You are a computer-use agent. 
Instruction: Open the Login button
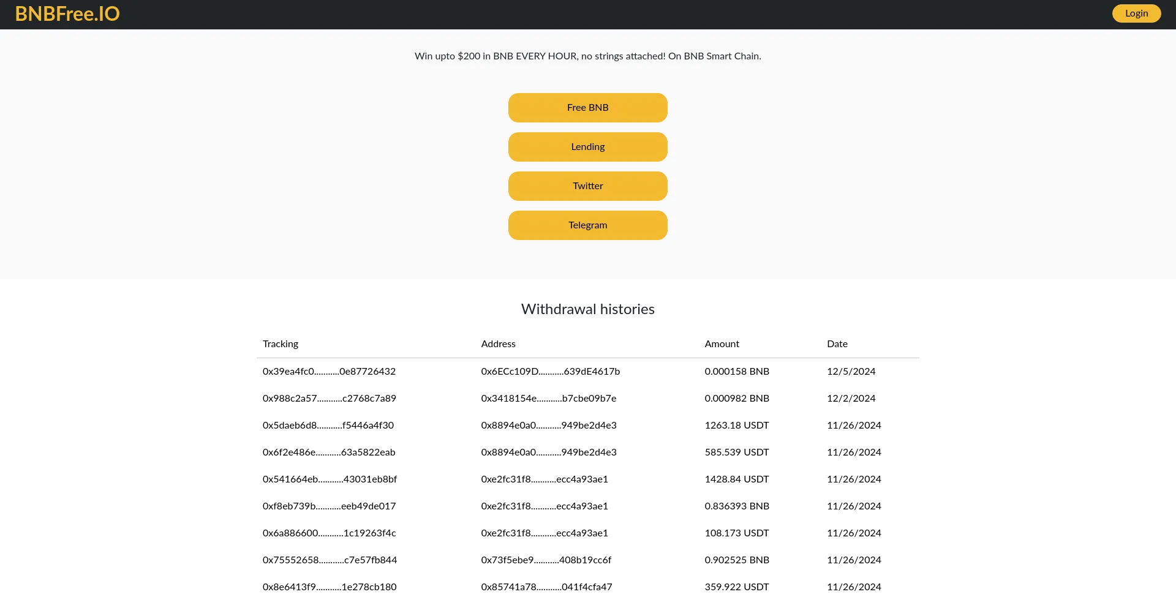point(1136,13)
